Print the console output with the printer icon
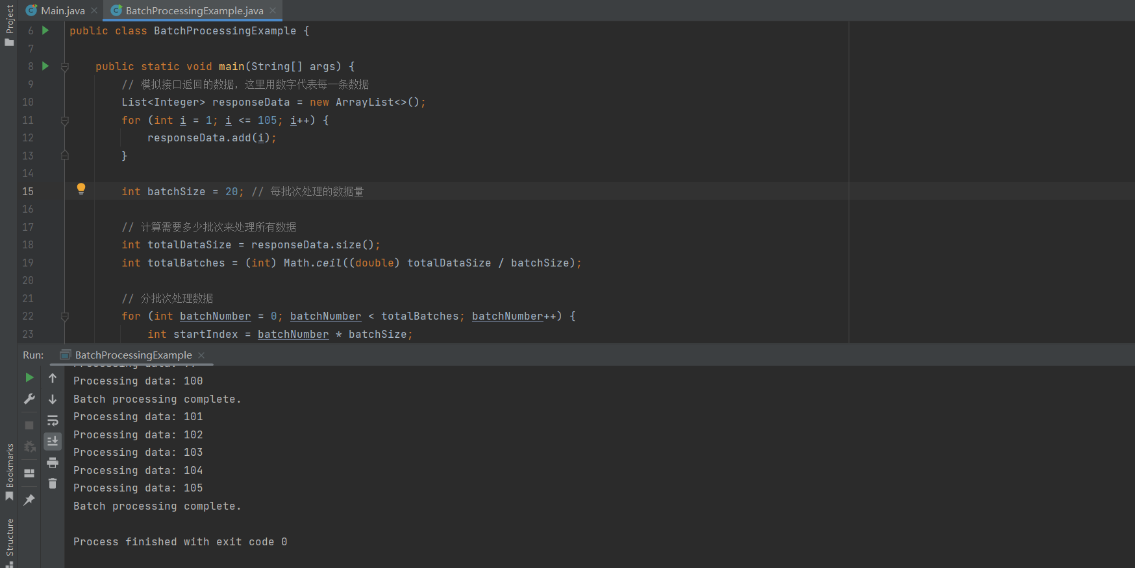This screenshot has width=1135, height=568. (x=53, y=463)
